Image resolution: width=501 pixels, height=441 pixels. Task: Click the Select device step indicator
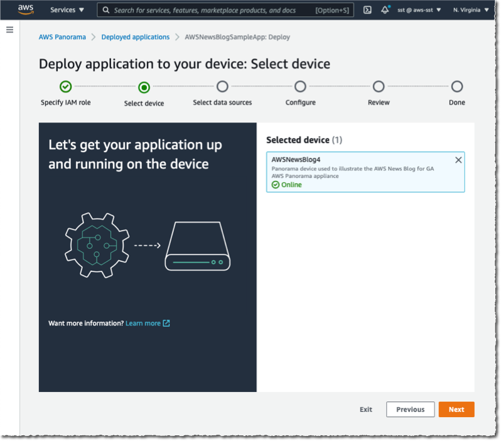pos(144,87)
